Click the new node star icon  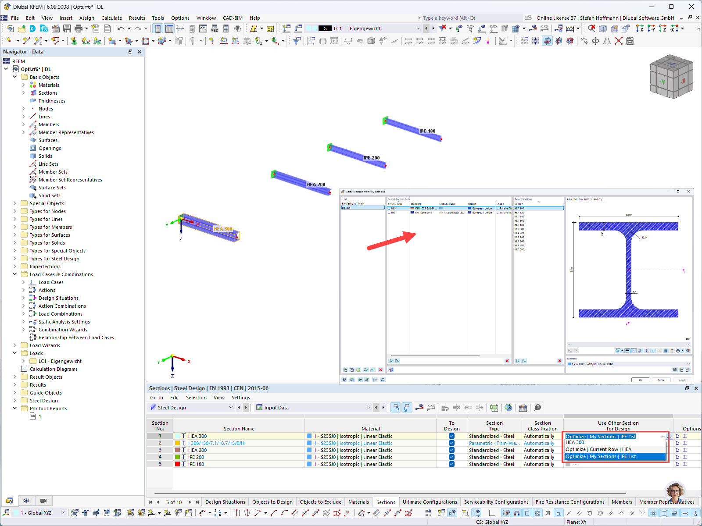click(x=8, y=41)
